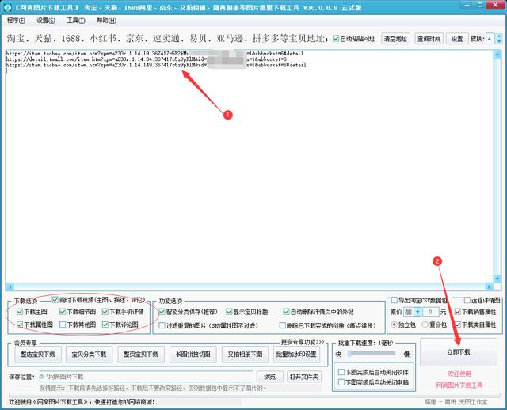
Task: Toggle the 自动粘贴网址 checkbox
Action: [336, 39]
